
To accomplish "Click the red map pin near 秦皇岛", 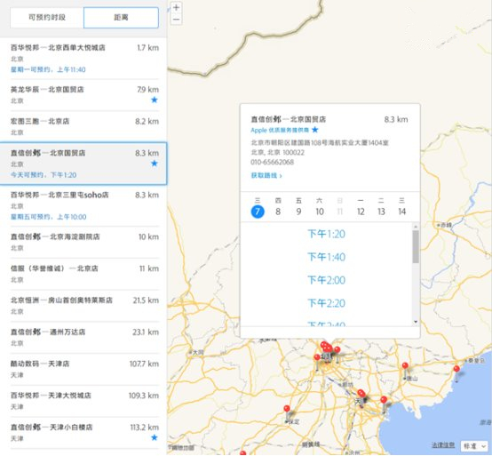I will click(x=456, y=369).
